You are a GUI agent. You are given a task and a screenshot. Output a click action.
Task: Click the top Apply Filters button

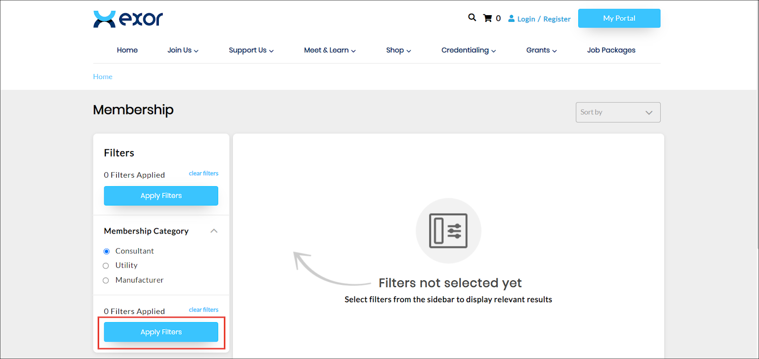click(161, 196)
